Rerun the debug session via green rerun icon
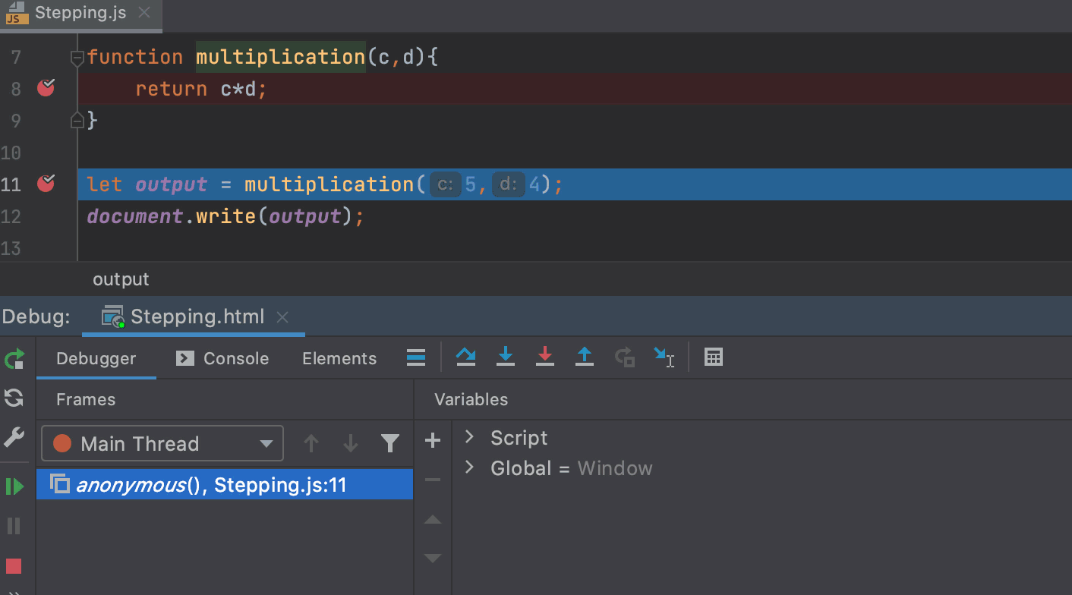The image size is (1072, 595). point(14,358)
